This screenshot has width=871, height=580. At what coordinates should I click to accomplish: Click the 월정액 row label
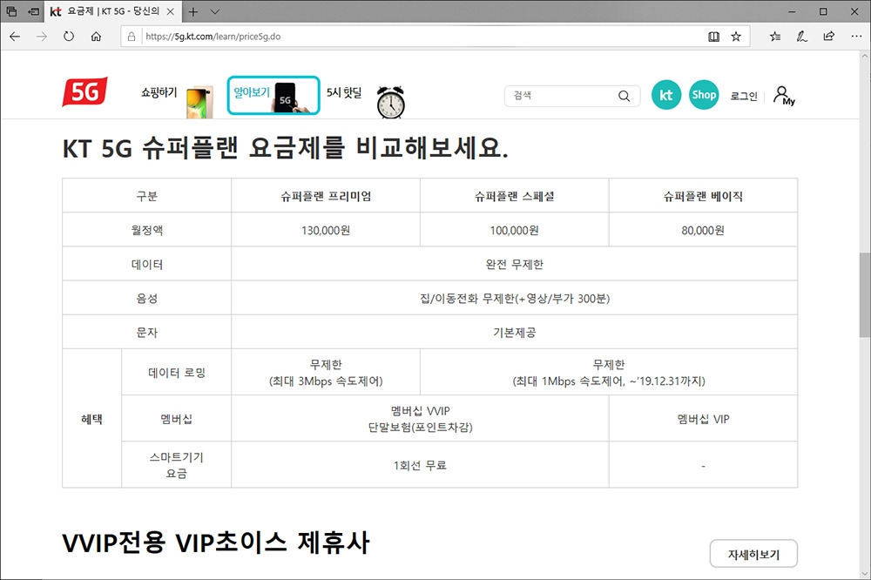[x=146, y=230]
